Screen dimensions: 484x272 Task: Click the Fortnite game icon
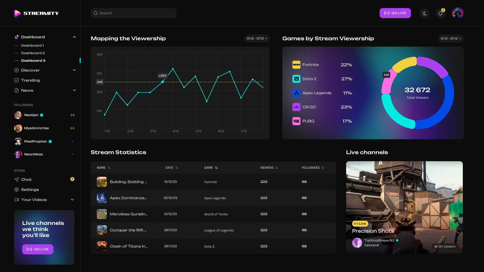click(x=296, y=65)
